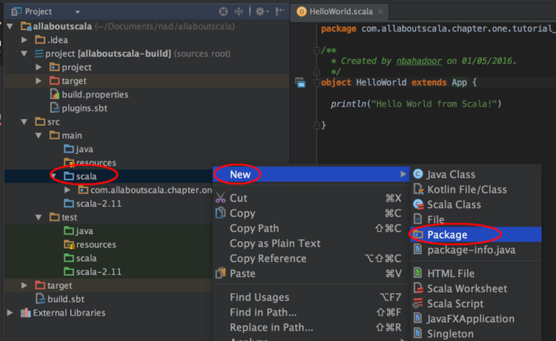Create a new Scala Class

click(476, 205)
